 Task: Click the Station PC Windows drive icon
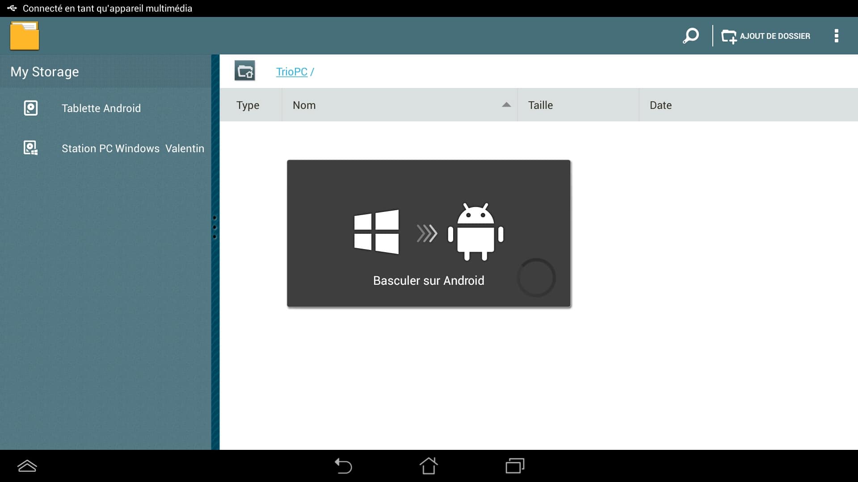[30, 148]
